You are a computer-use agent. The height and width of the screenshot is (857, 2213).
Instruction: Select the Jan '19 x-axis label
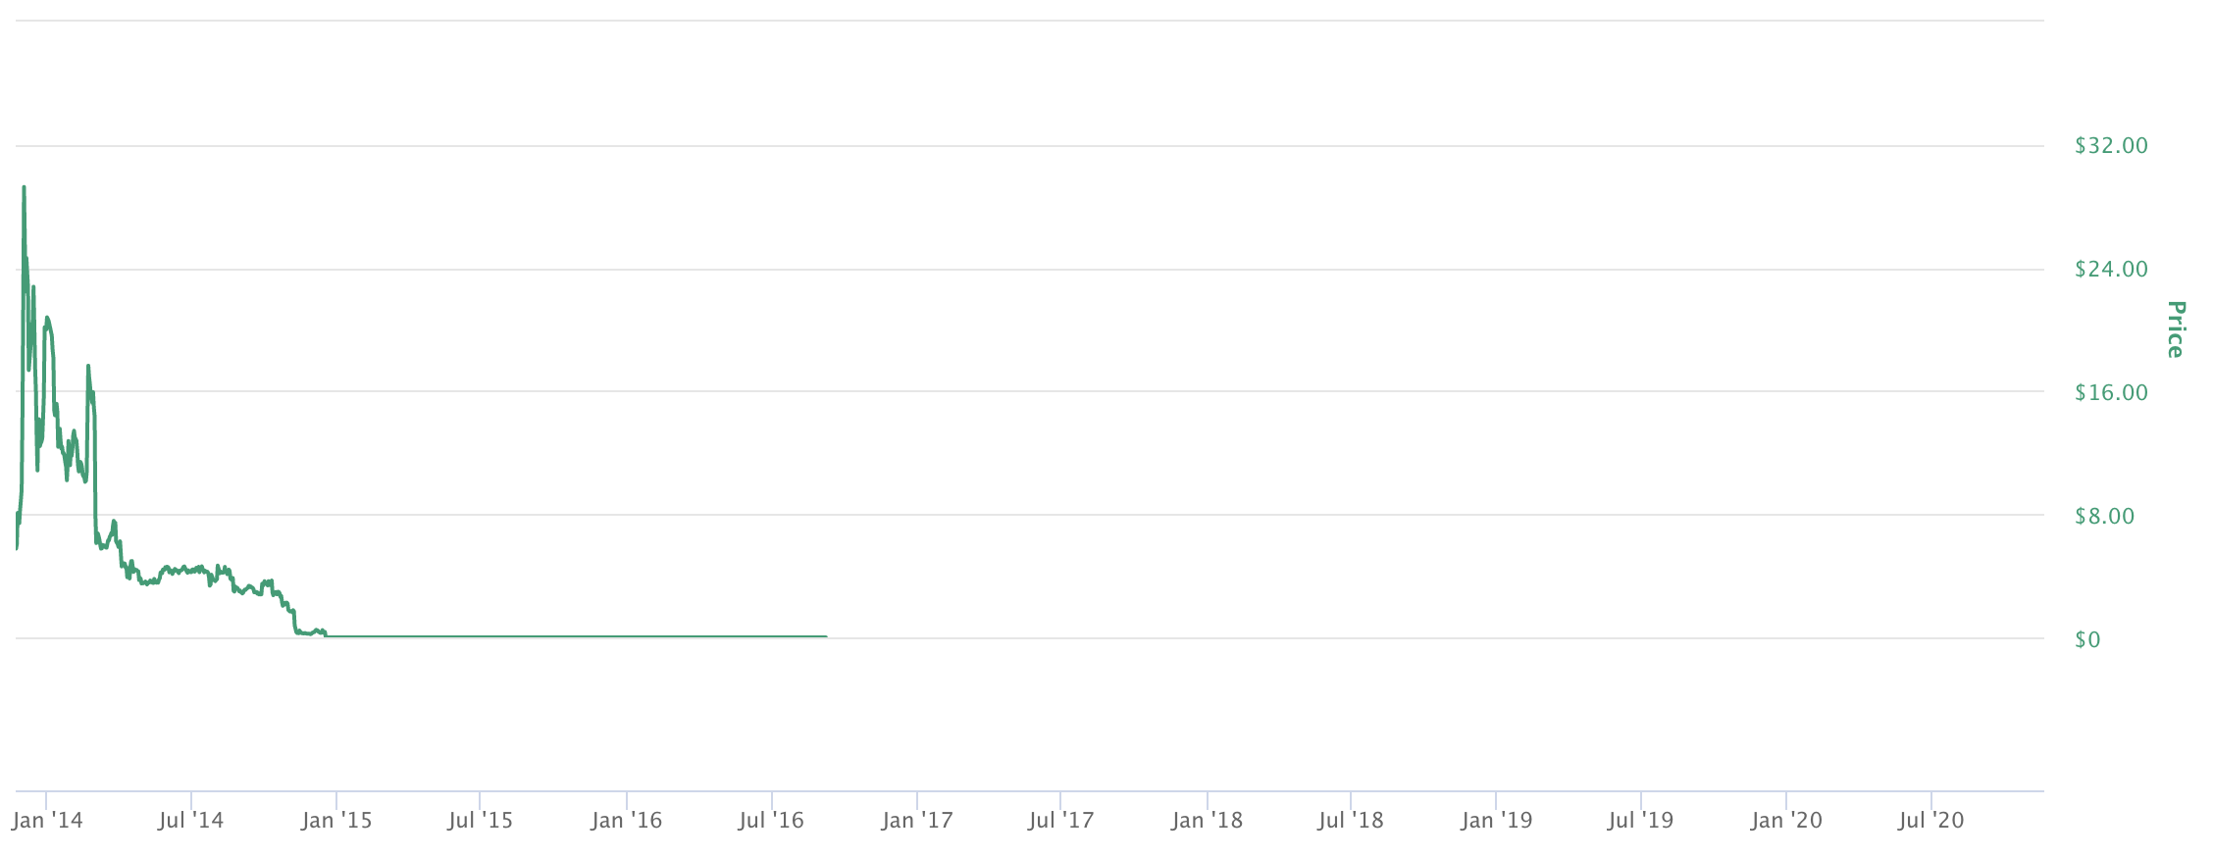pos(1496,821)
